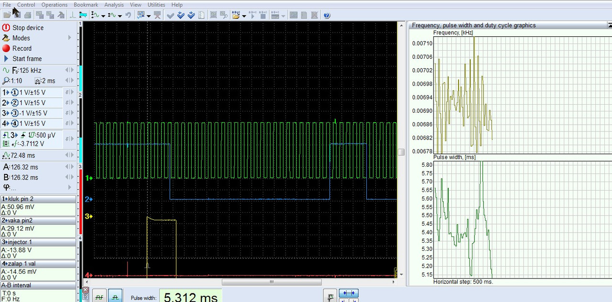Screen dimensions: 612x302
Task: Click the magnifier zoom 1:10 icon
Action: [x=6, y=81]
